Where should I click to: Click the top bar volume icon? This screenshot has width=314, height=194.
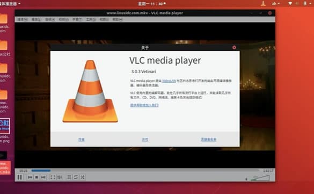click(x=297, y=3)
